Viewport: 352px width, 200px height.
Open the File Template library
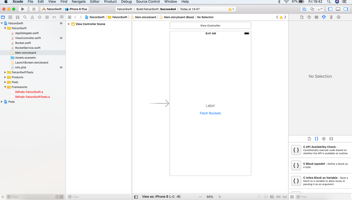tap(309, 139)
